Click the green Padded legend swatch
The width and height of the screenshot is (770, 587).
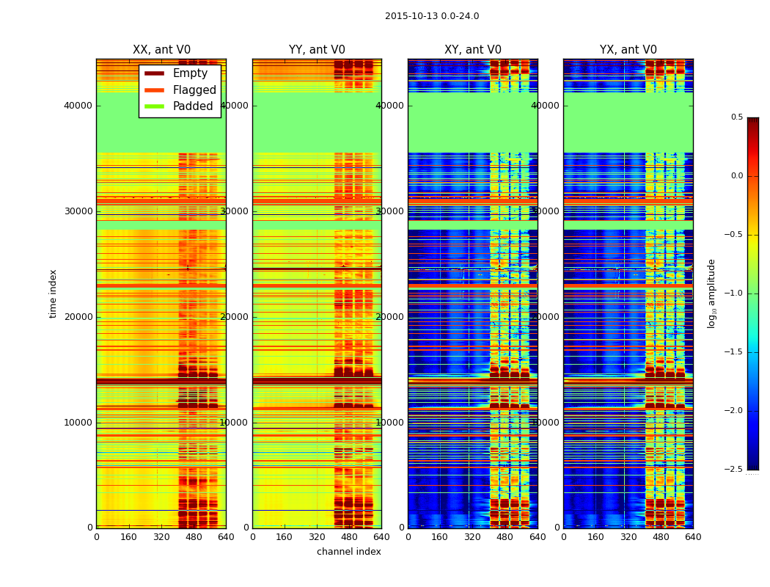tap(154, 106)
